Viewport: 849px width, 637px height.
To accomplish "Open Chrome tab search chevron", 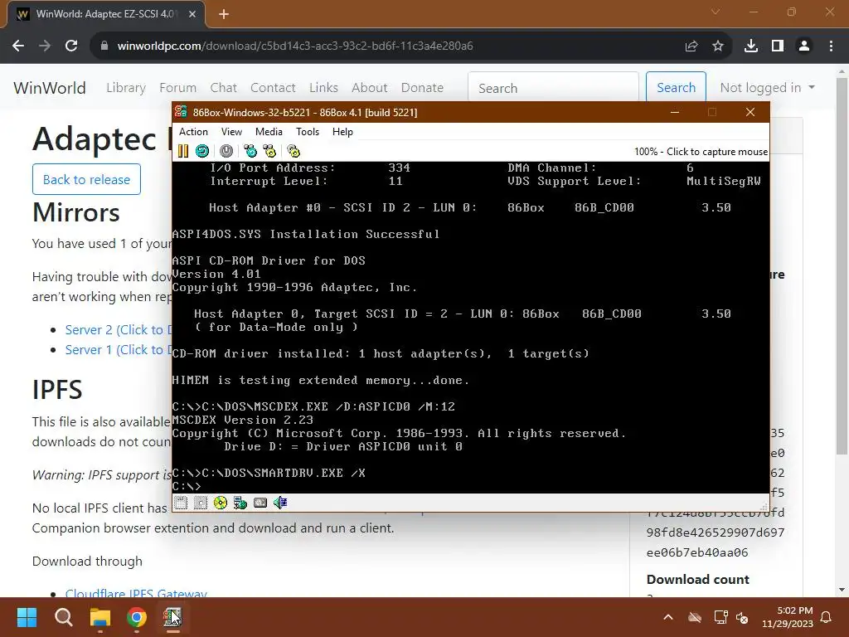I will [x=716, y=12].
